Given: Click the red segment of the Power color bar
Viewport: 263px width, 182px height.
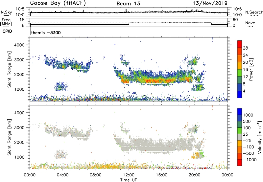Looking at the screenshot, I should pyautogui.click(x=240, y=44).
